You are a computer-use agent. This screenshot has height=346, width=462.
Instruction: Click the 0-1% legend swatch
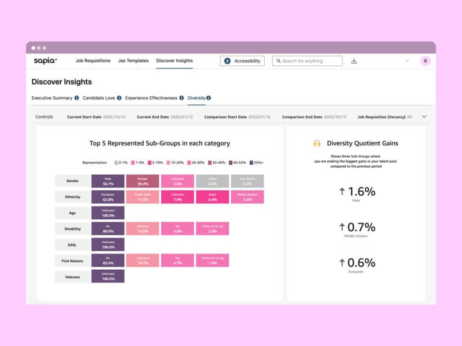point(116,163)
